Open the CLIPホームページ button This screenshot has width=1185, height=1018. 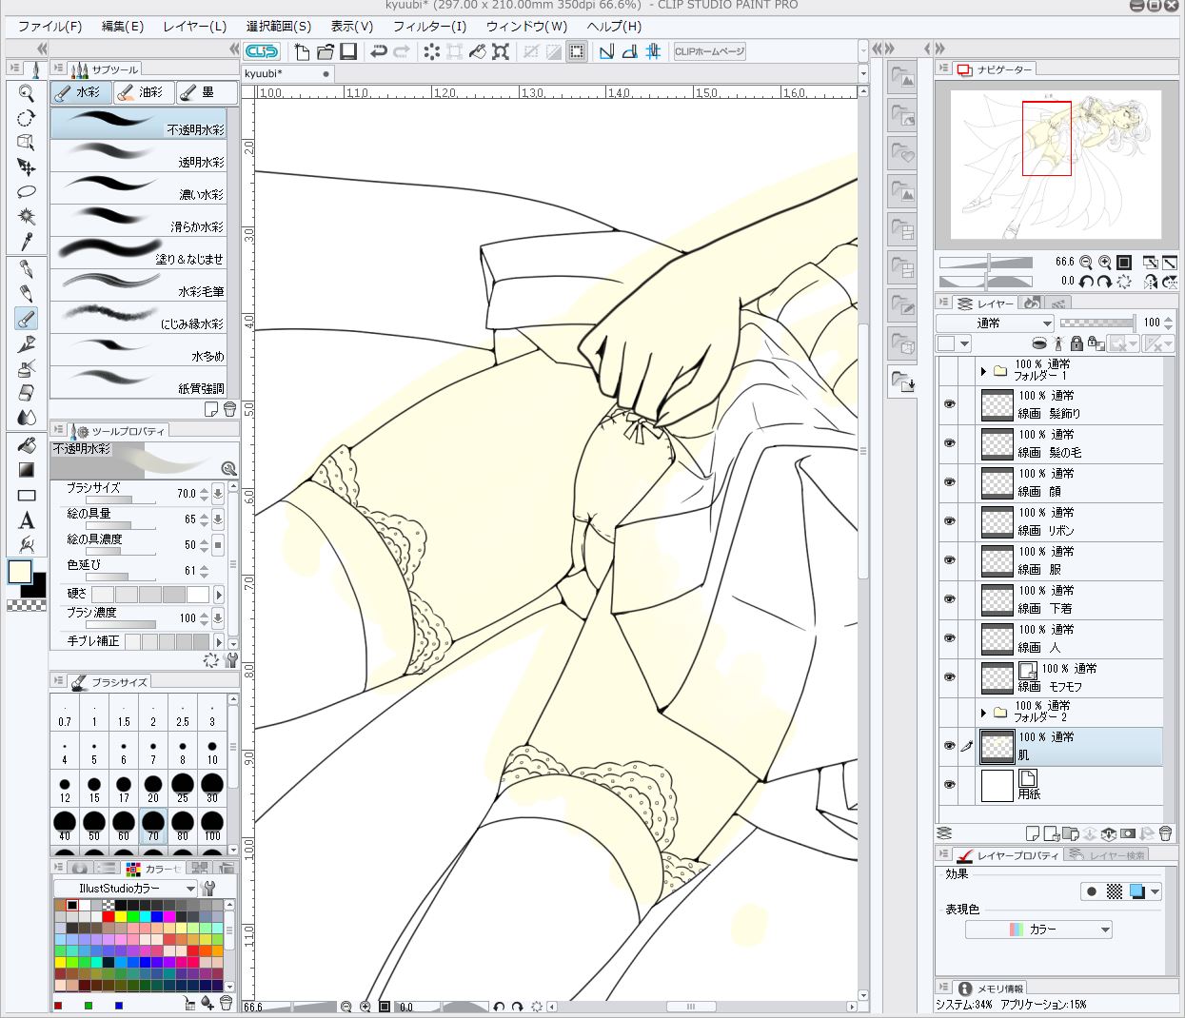tap(709, 51)
